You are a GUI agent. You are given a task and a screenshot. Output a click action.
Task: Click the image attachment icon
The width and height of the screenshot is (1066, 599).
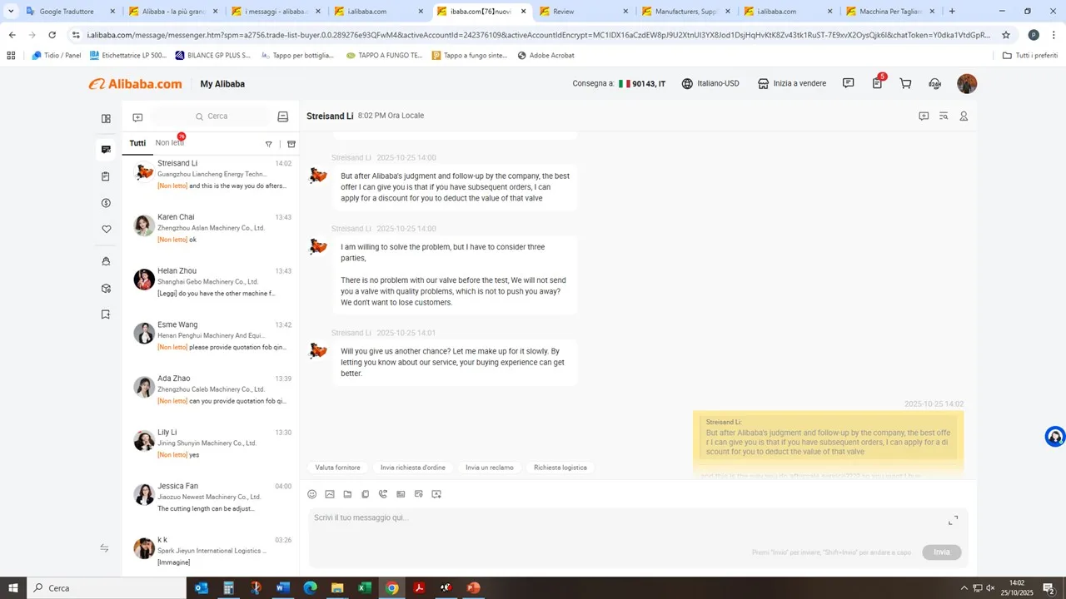pos(330,494)
